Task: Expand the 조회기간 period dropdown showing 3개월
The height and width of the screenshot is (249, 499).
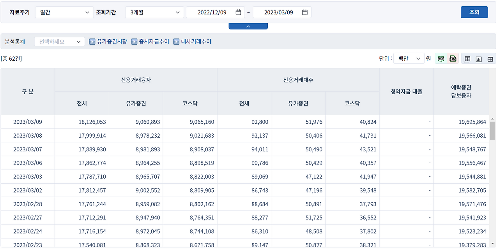Action: [x=154, y=12]
